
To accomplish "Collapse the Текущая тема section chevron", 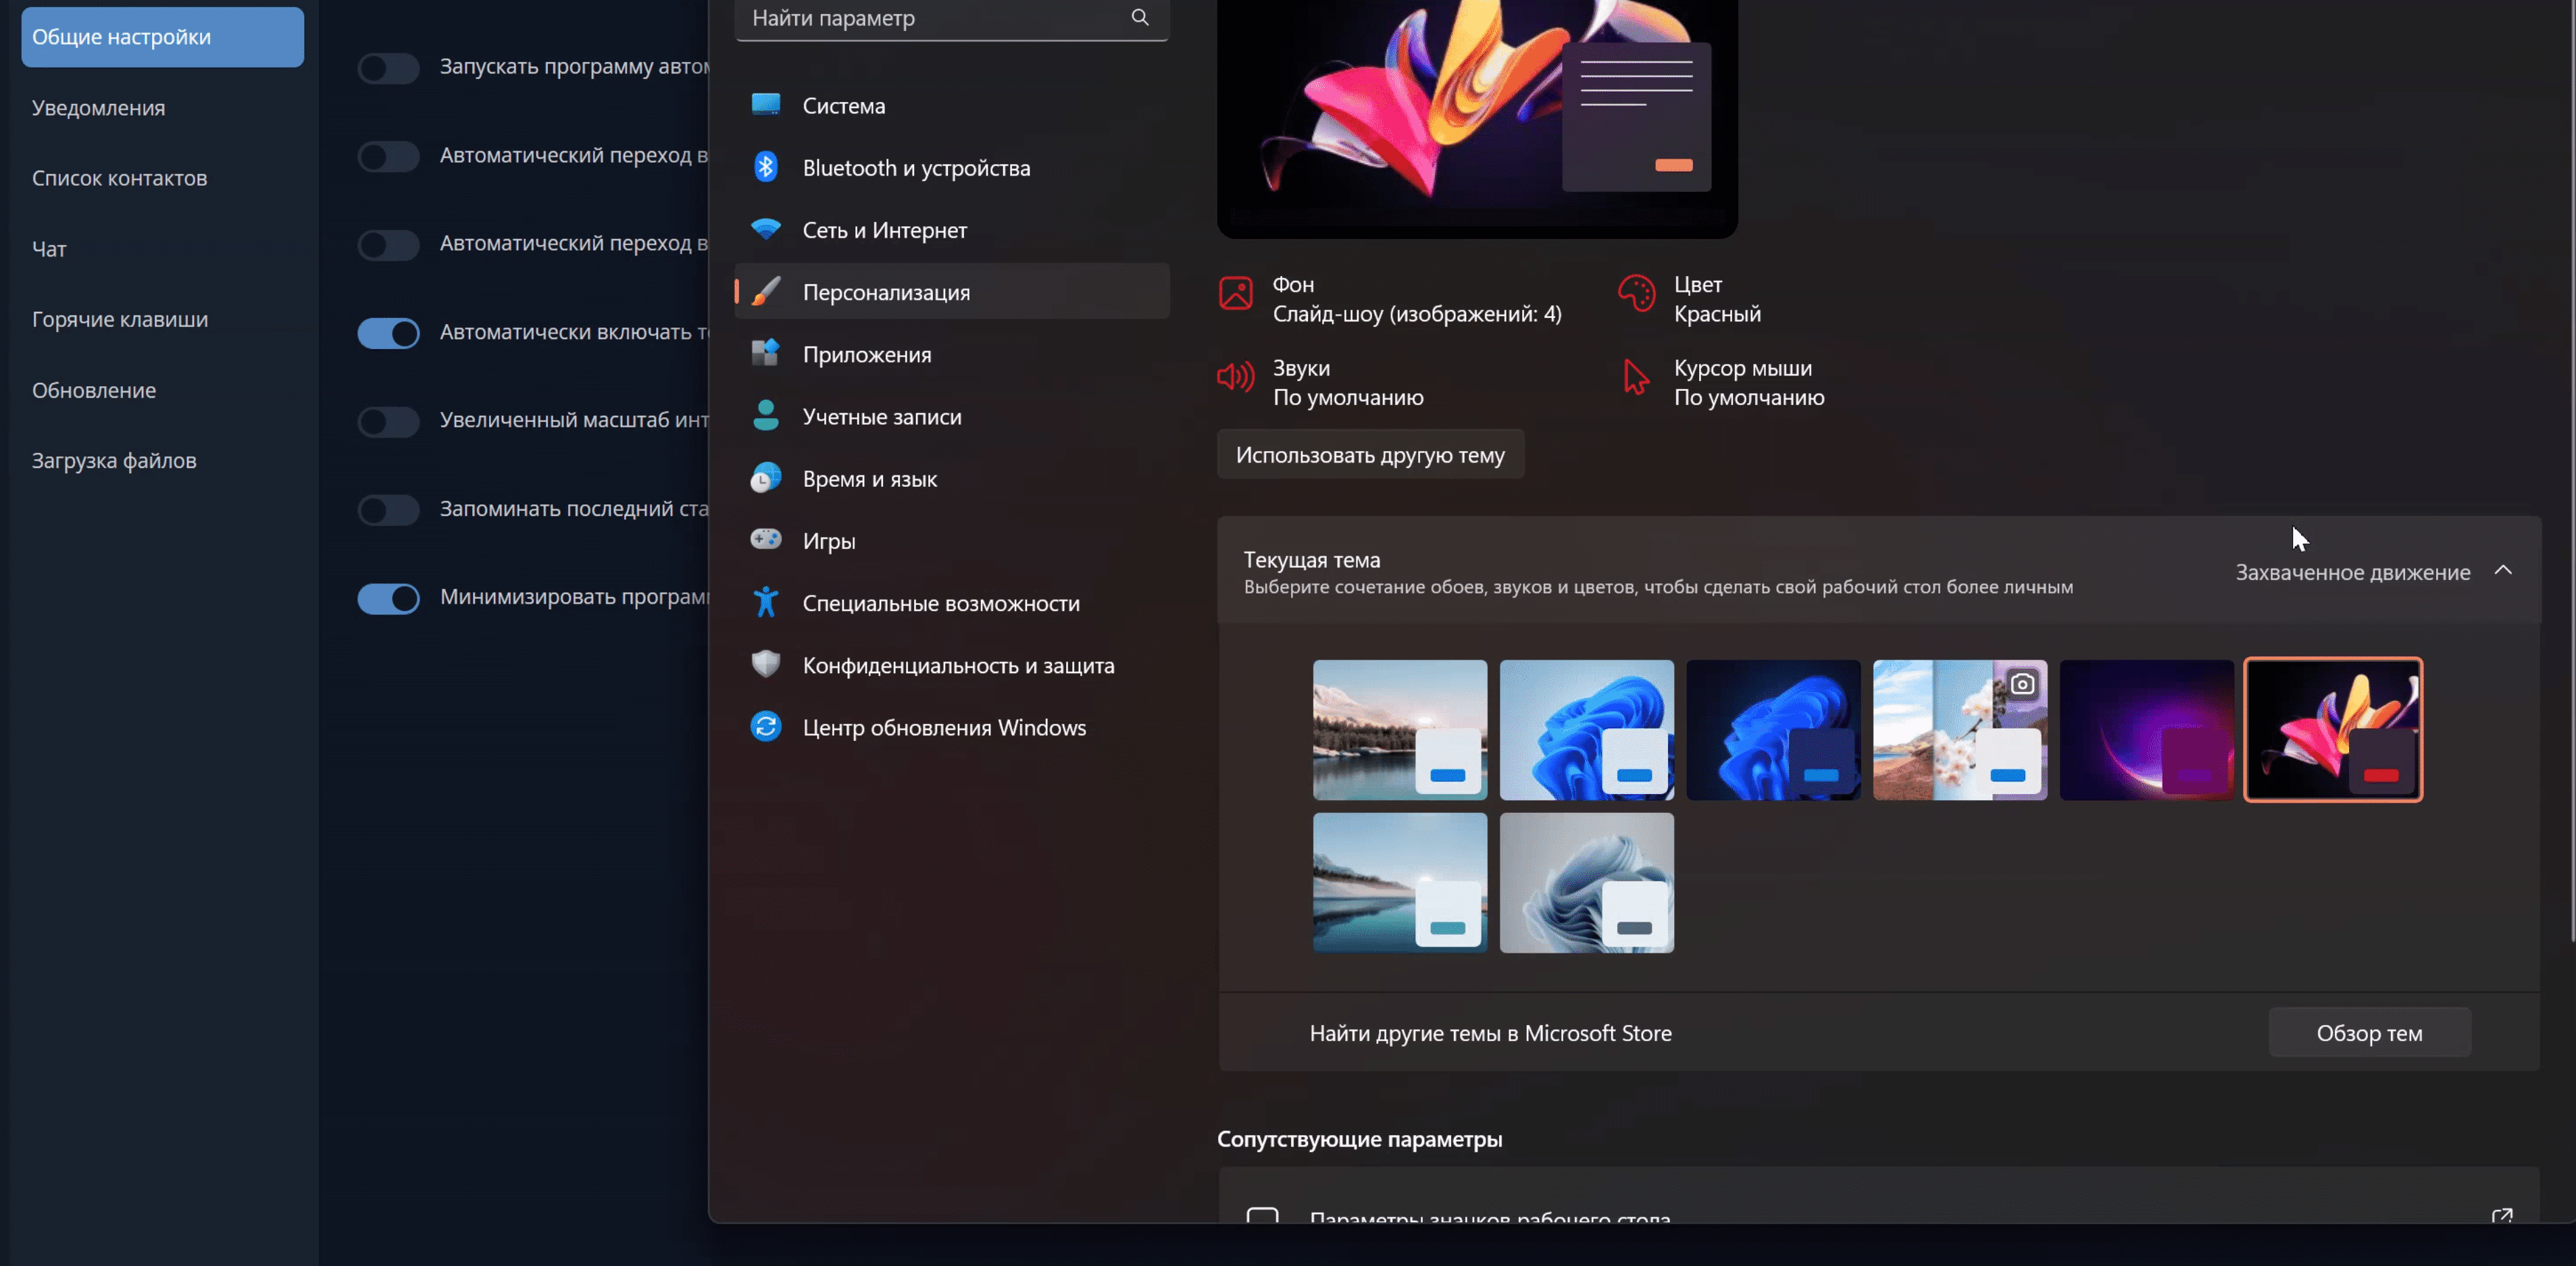I will point(2503,571).
